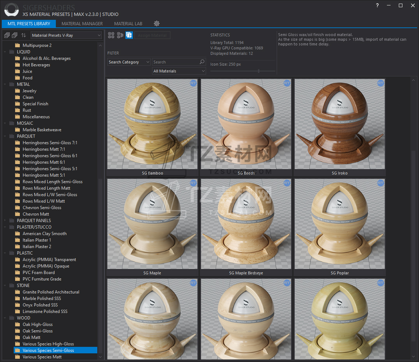Viewport: 419px width, 362px height.
Task: Select Herringbones Semi-Gloss 7:1
Action: click(x=50, y=142)
